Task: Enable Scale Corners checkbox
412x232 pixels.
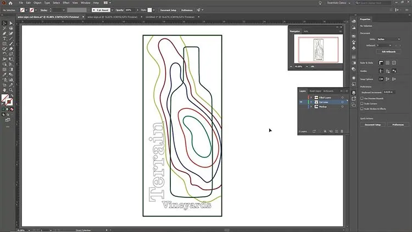Action: 362,104
